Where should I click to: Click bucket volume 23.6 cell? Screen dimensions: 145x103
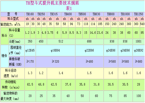click(x=100, y=33)
